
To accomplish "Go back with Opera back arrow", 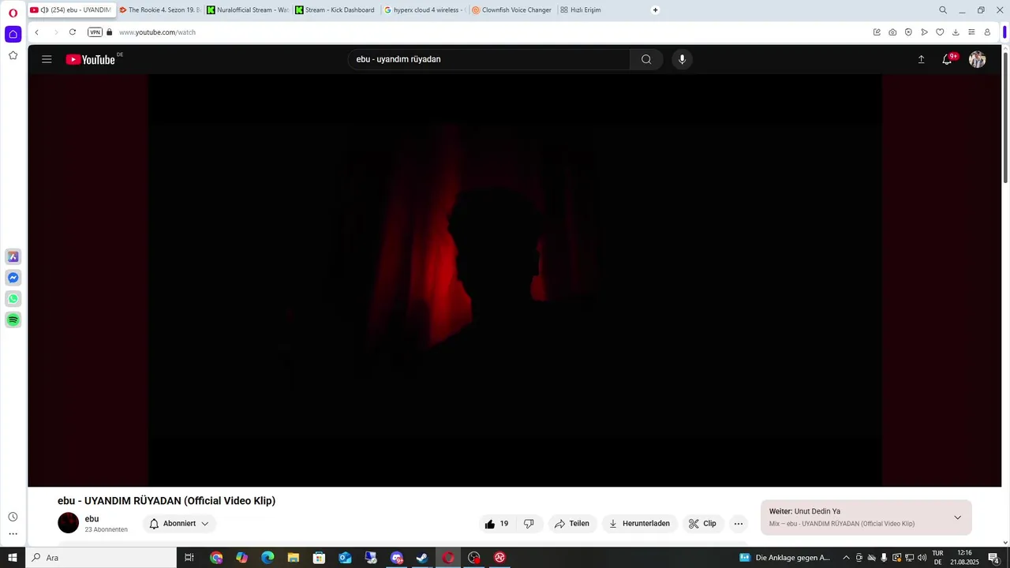I will click(36, 32).
